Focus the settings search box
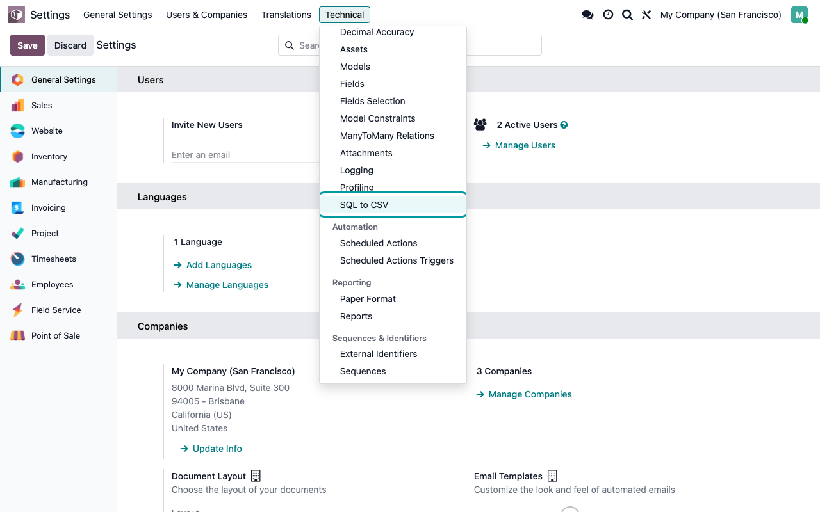Viewport: 820px width, 512px height. pos(410,45)
